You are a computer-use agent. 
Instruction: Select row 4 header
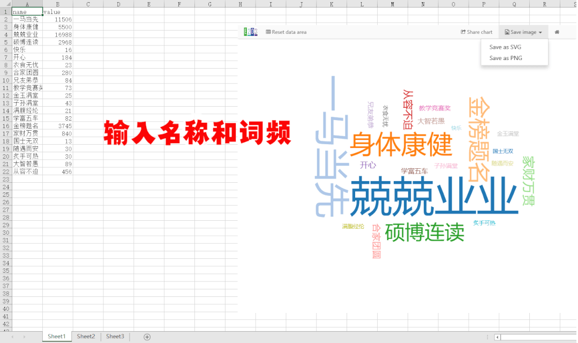pos(6,35)
